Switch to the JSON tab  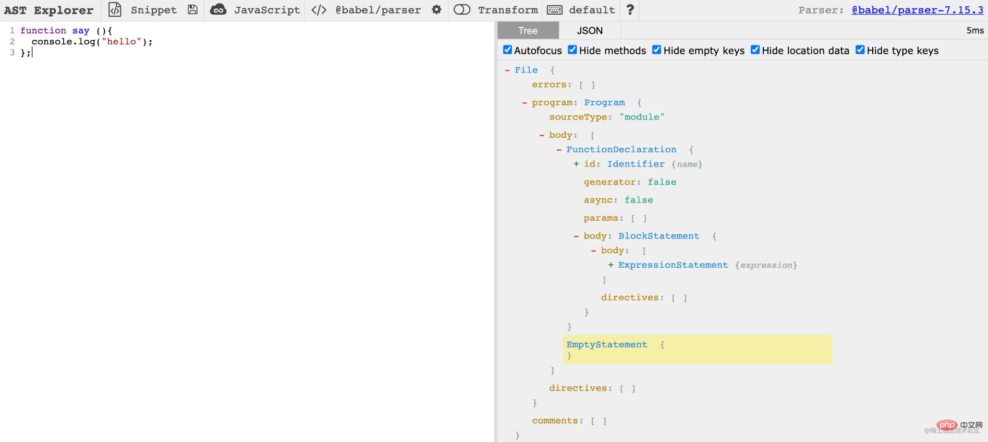tap(590, 31)
